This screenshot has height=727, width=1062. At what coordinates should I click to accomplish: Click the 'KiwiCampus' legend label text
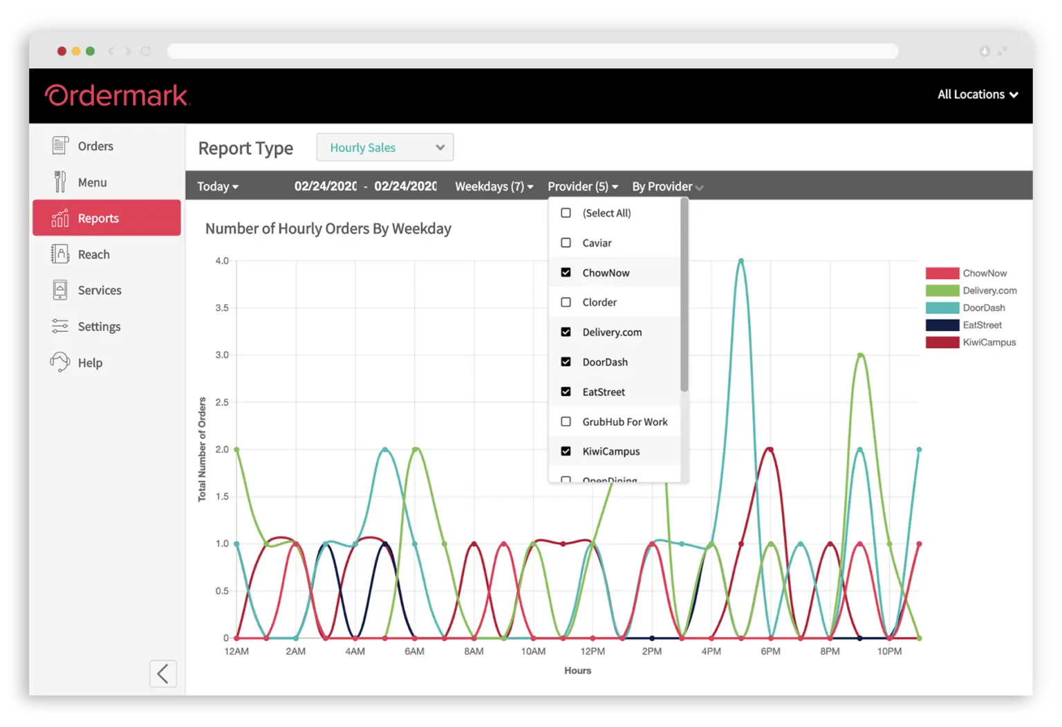(x=989, y=342)
